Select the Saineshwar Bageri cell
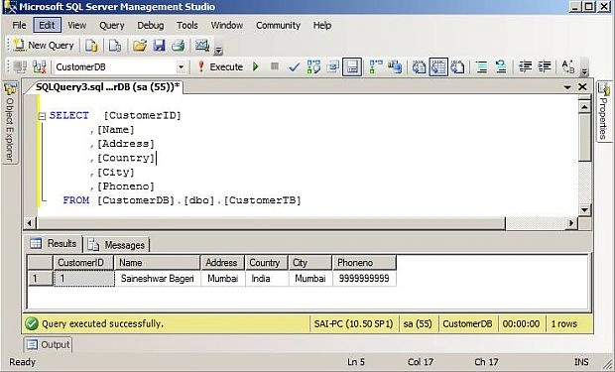Viewport: 615px width, 372px height. pyautogui.click(x=158, y=279)
